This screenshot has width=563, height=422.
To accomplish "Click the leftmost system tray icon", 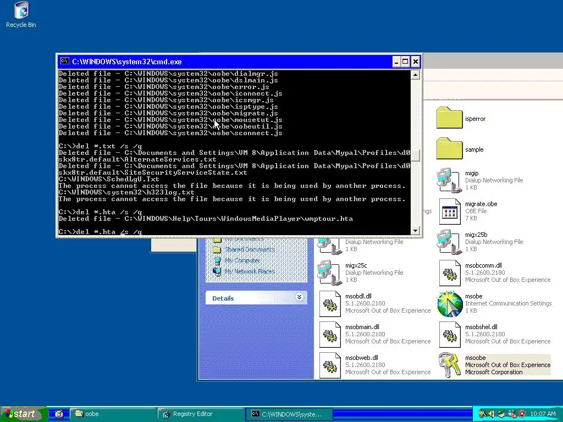I will coord(482,414).
